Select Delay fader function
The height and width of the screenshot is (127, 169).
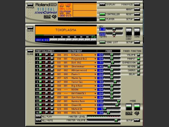click(138, 74)
